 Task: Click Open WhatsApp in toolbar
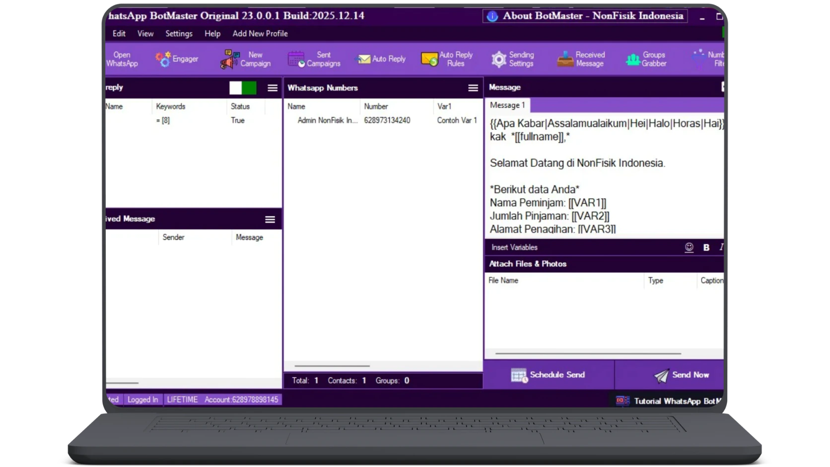point(122,59)
